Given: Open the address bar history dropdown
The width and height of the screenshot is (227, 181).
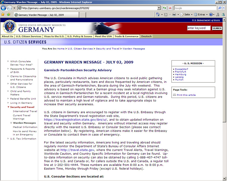Looking at the screenshot, I should coord(159,8).
